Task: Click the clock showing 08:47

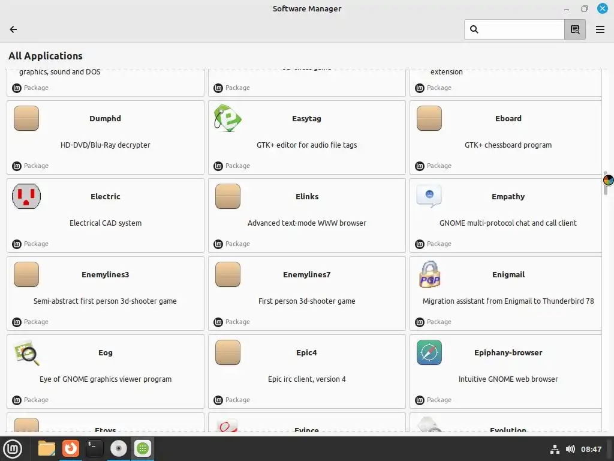Action: (x=591, y=449)
